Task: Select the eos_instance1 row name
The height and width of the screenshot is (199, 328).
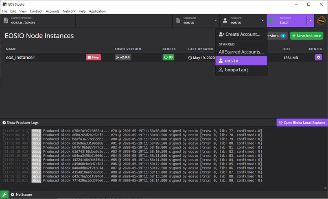Action: 20,57
